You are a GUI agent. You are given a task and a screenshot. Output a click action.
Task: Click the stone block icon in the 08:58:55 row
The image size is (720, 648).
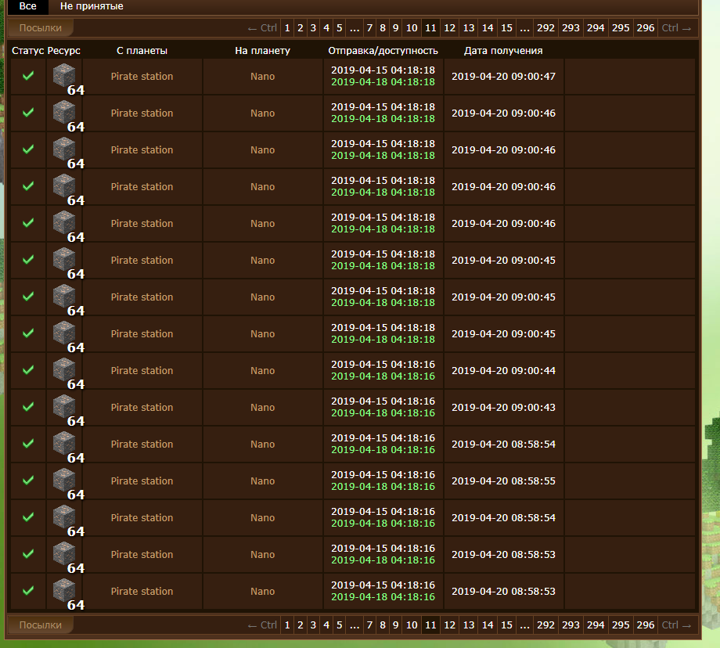click(64, 481)
